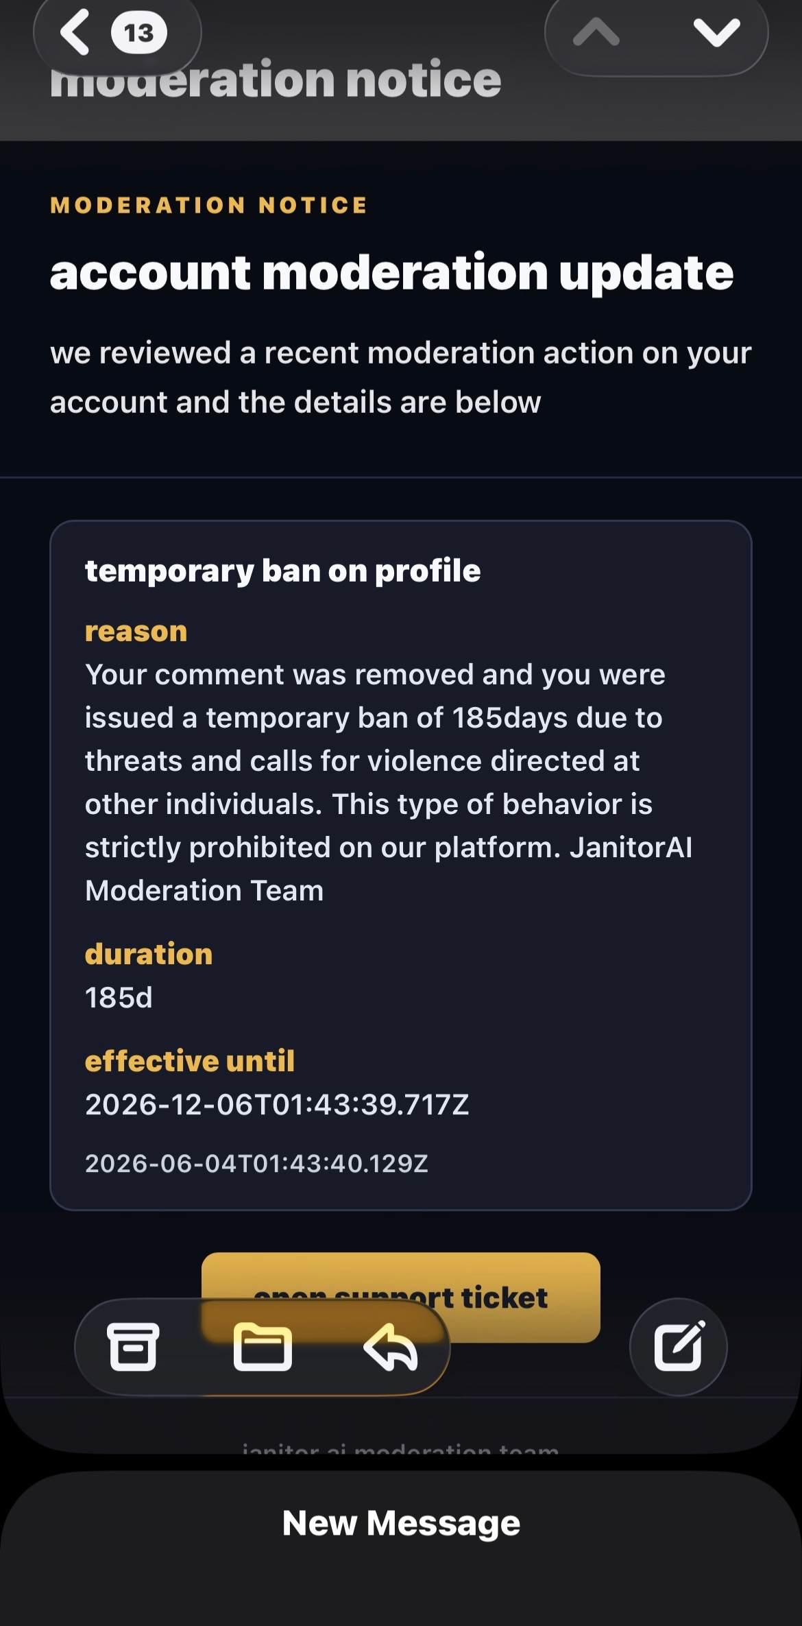802x1626 pixels.
Task: Go back to the mailbox list
Action: coord(75,32)
